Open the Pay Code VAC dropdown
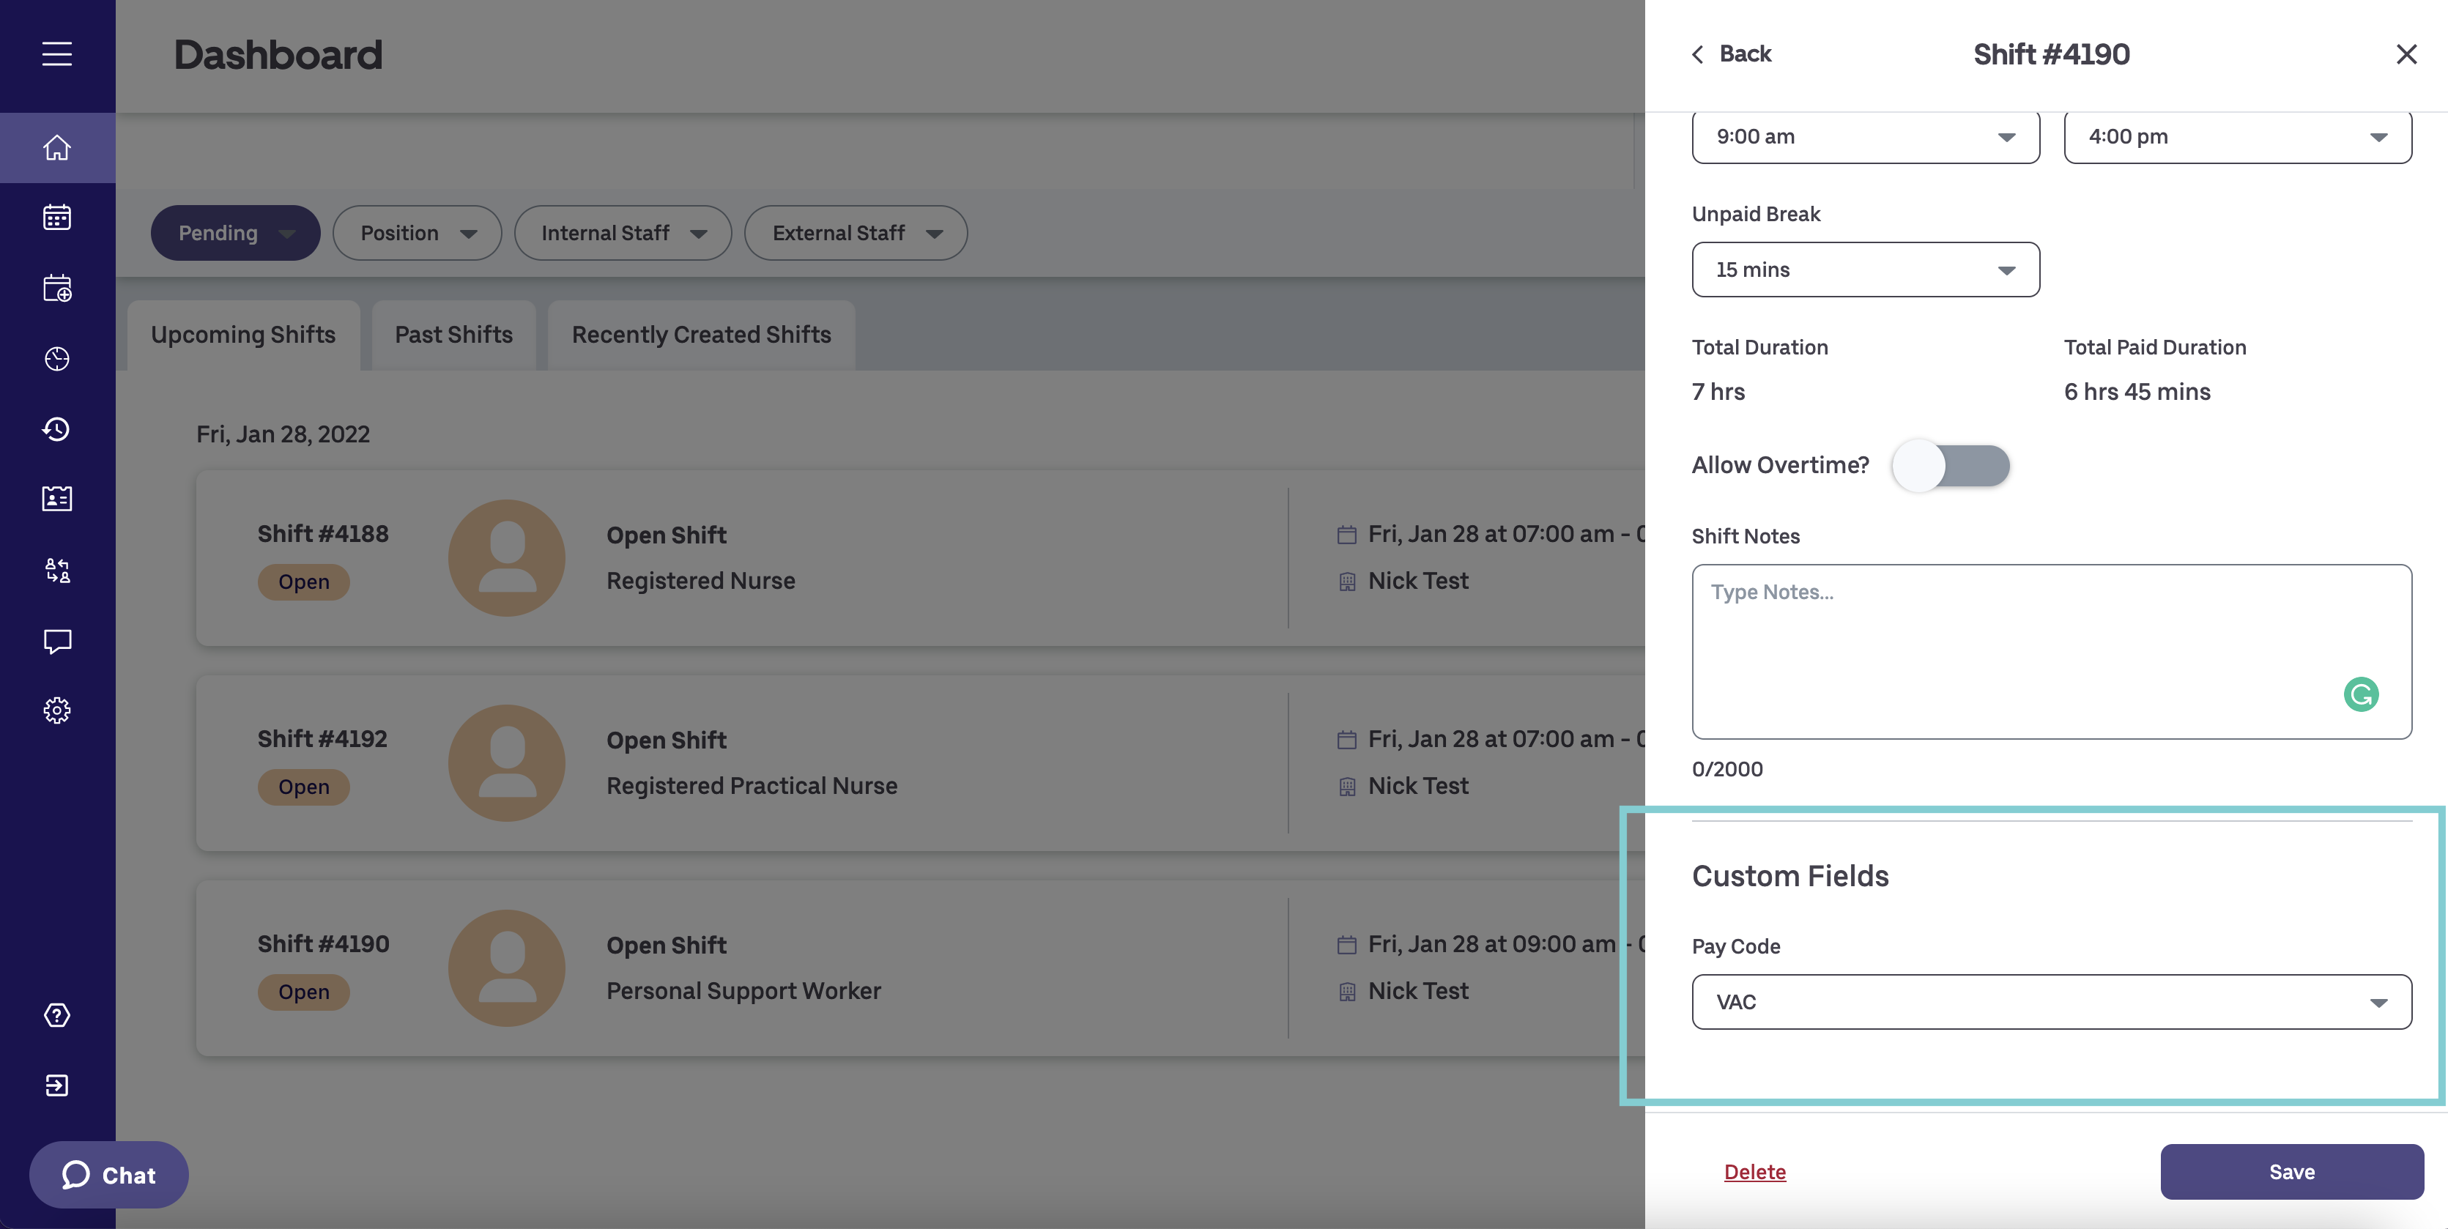 point(2051,1002)
